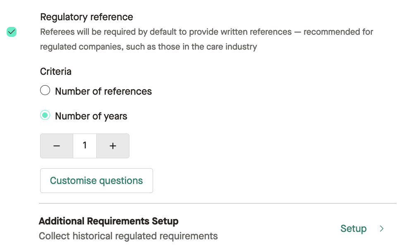Click the years value field showing 1
The image size is (402, 248).
[x=85, y=146]
